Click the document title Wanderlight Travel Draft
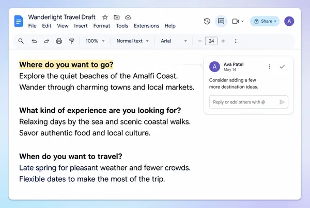310x208 pixels. 61,18
